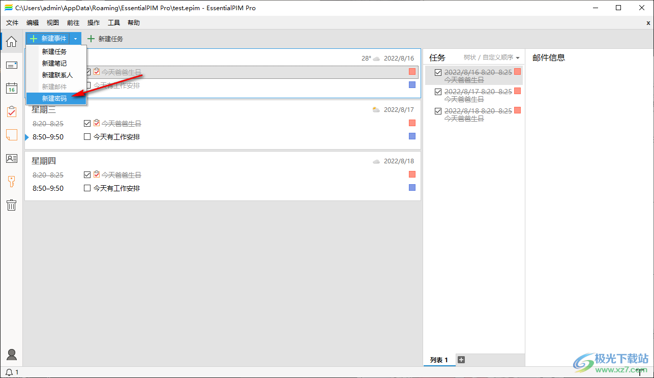Open the Passwords key icon in the sidebar

[x=11, y=182]
